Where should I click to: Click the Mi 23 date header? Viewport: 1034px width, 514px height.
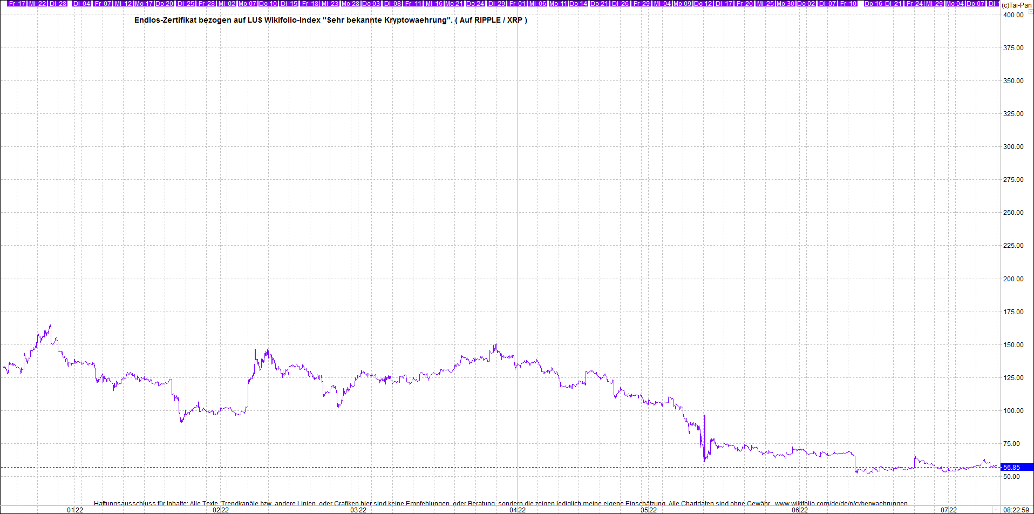(x=330, y=3)
